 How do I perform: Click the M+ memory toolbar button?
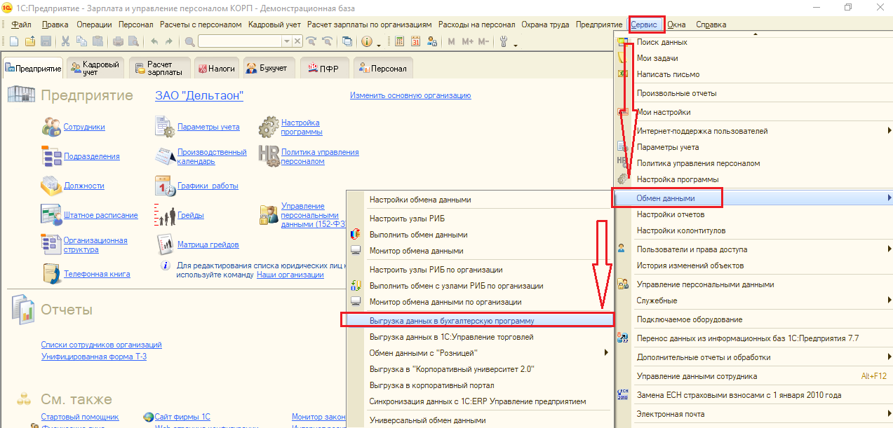[x=467, y=41]
